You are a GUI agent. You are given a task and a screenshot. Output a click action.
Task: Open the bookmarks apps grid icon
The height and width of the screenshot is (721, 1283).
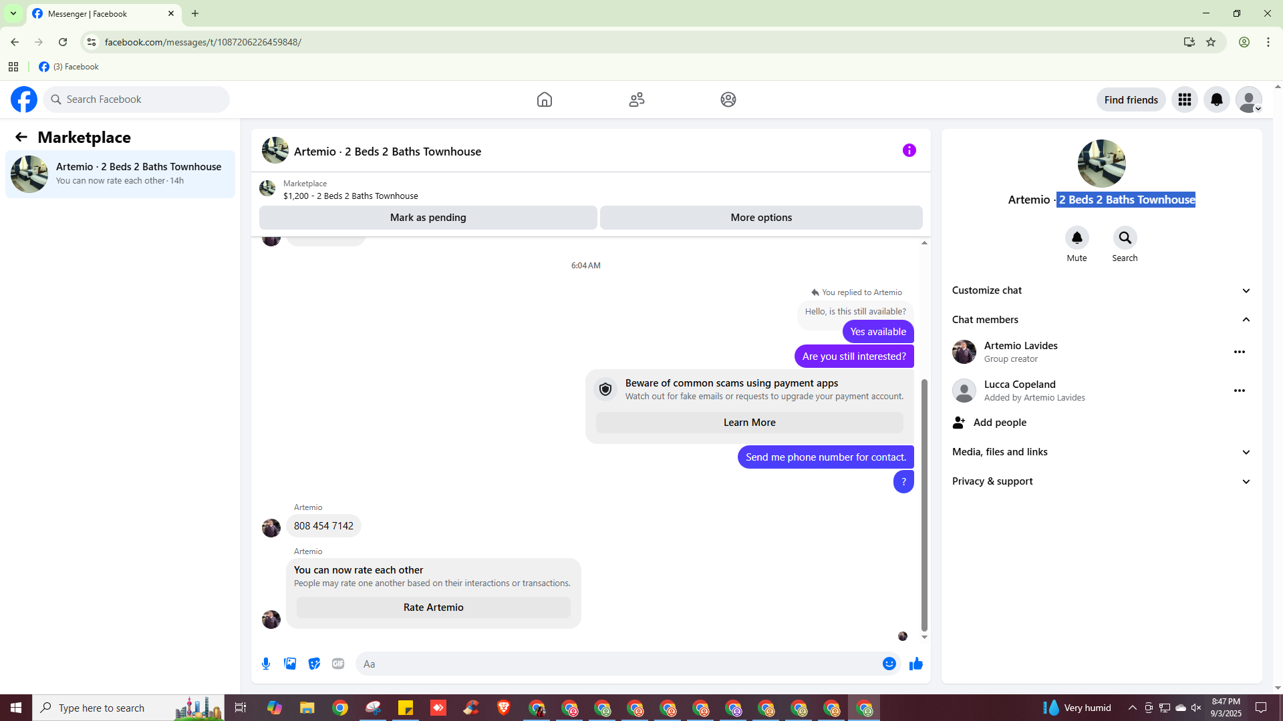[x=13, y=67]
